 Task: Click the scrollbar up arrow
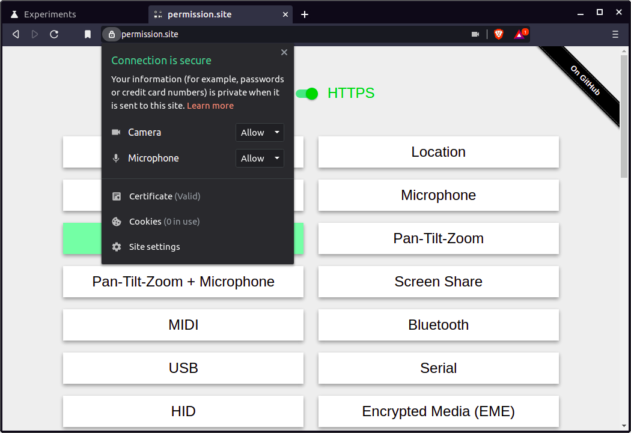pyautogui.click(x=624, y=51)
